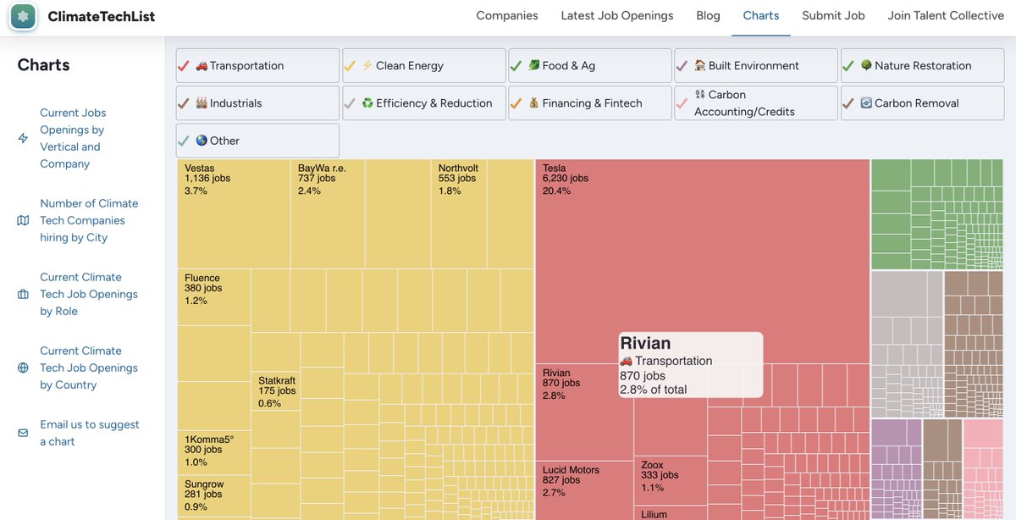Open the Submit Job page
This screenshot has height=520, width=1016.
pyautogui.click(x=833, y=15)
